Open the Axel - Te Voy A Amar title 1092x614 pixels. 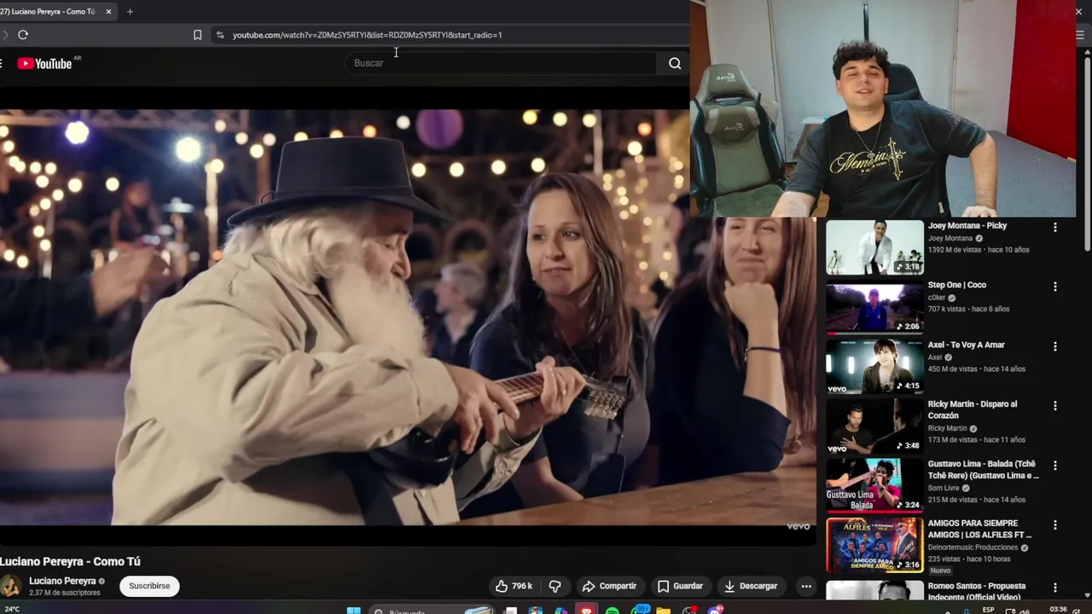(x=967, y=345)
